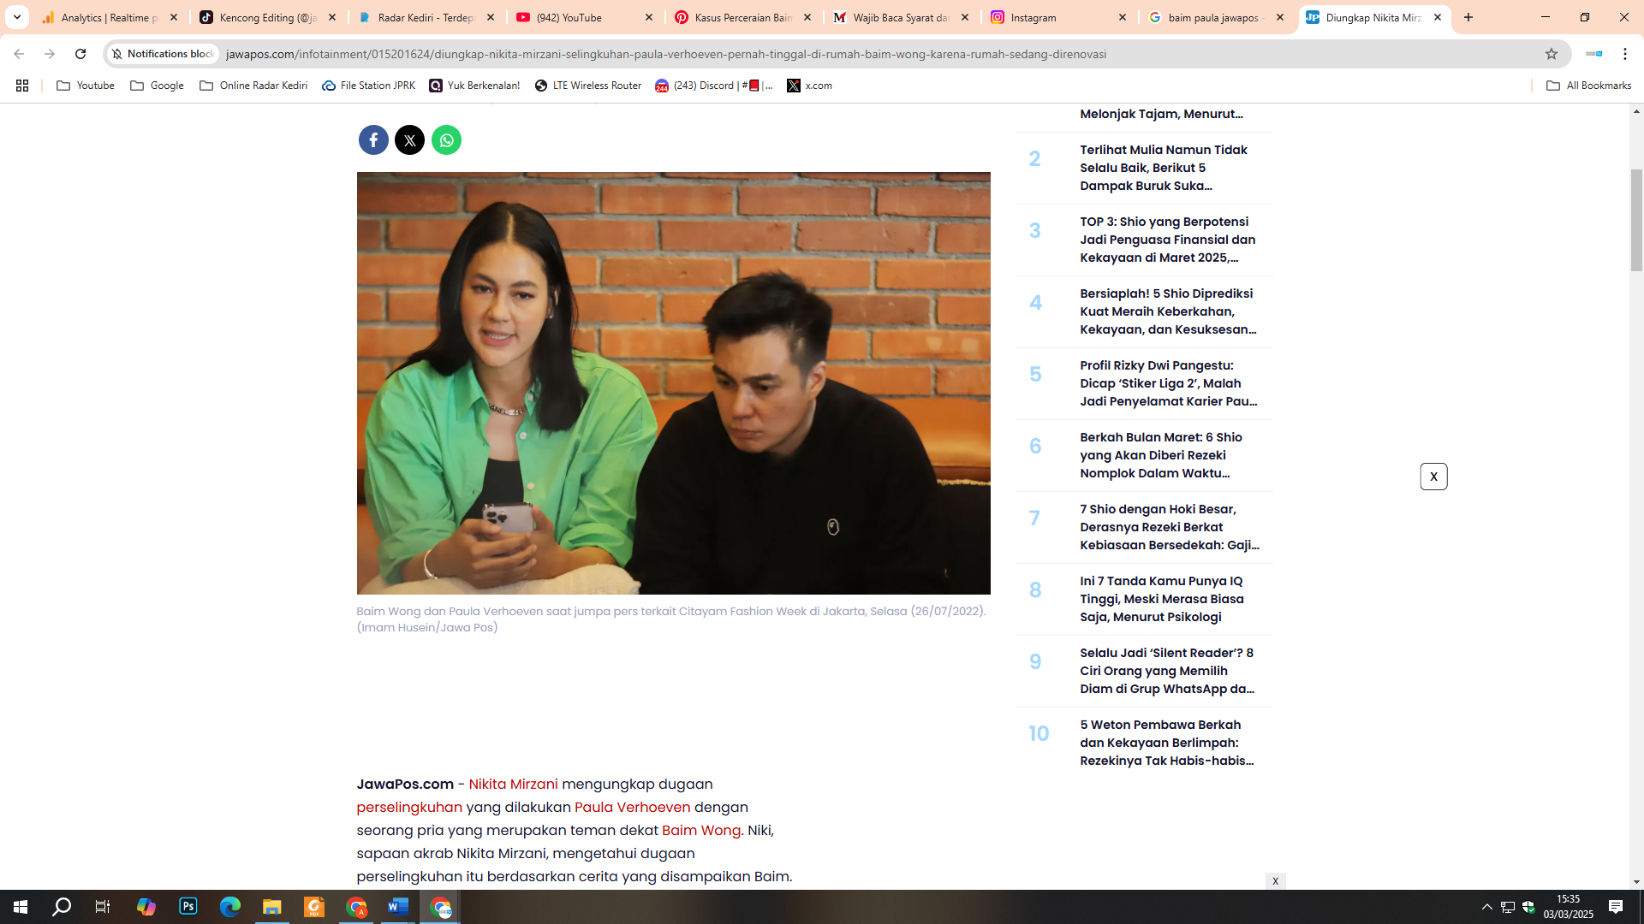Click scrollbar down arrow
The width and height of the screenshot is (1644, 924).
(1636, 882)
